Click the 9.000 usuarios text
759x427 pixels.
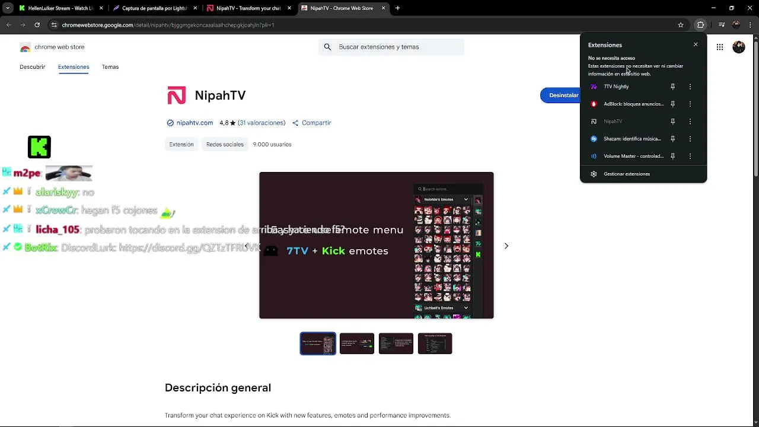pyautogui.click(x=272, y=144)
